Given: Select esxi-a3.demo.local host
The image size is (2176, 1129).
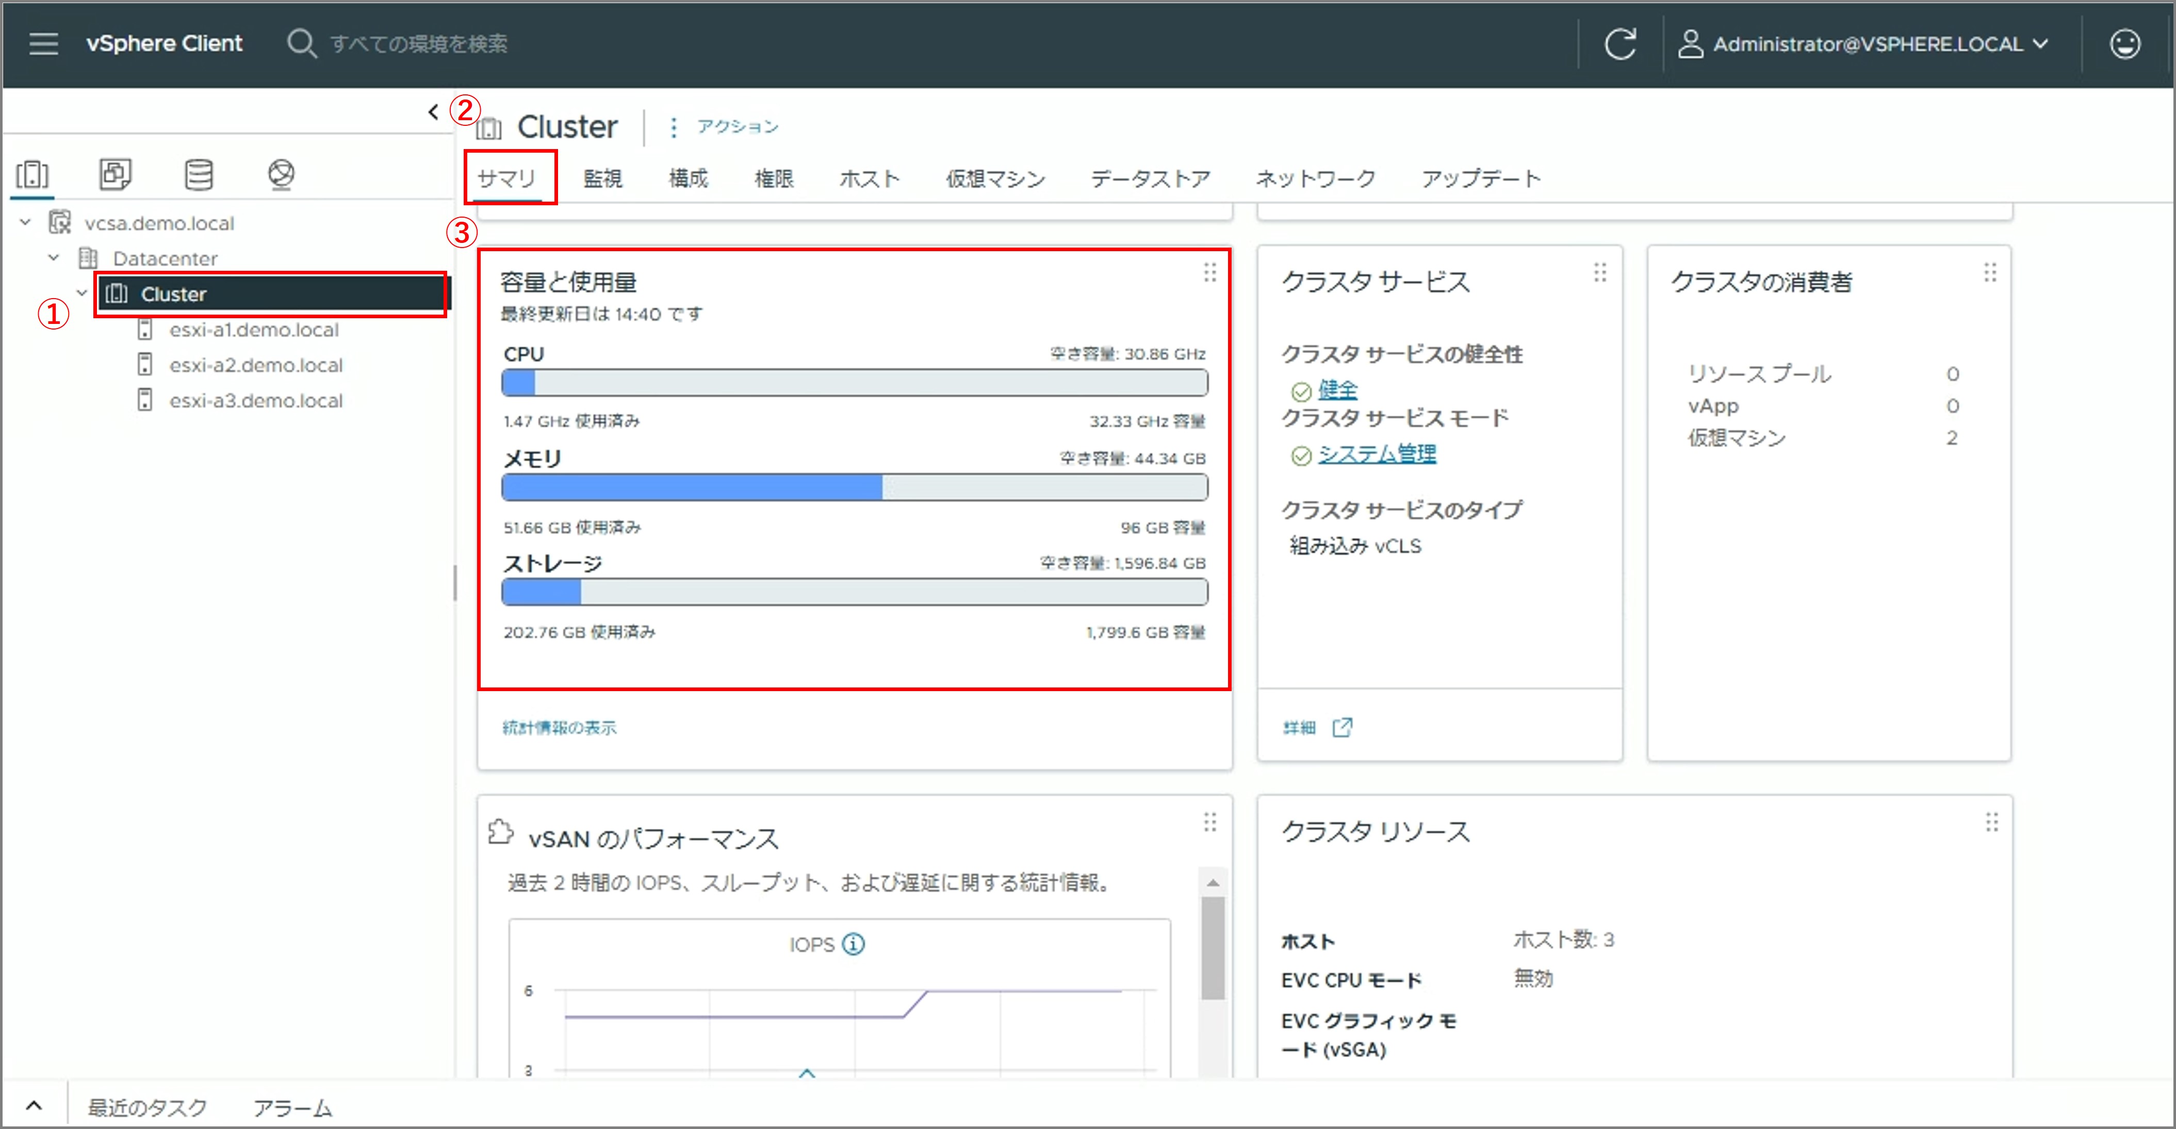Looking at the screenshot, I should pyautogui.click(x=256, y=400).
